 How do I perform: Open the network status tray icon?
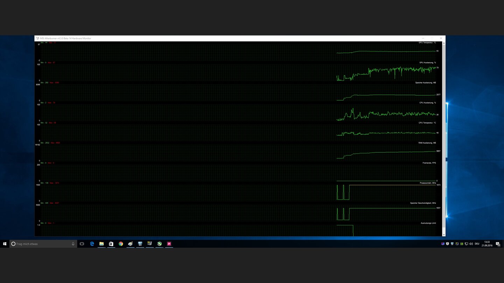click(466, 244)
